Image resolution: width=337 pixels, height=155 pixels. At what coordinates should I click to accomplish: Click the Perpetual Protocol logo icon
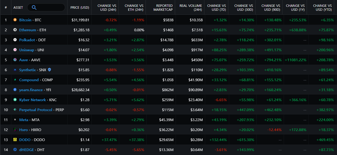tap(15, 110)
